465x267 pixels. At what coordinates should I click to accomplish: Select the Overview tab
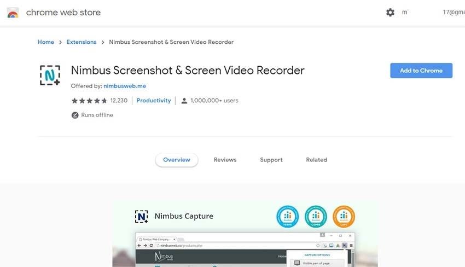(177, 160)
